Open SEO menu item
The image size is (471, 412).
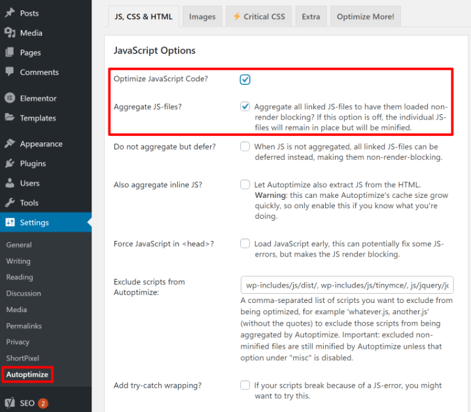(46, 403)
